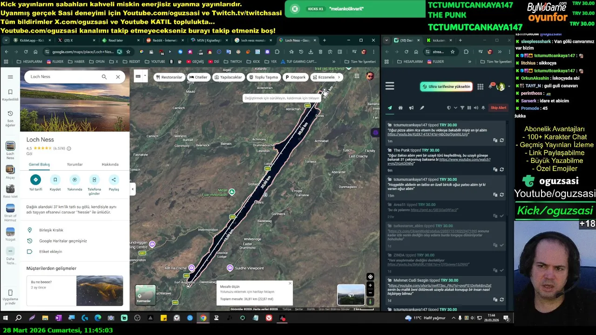Mute alert sound with speaker icon
This screenshot has height=335, width=596.
(476, 108)
